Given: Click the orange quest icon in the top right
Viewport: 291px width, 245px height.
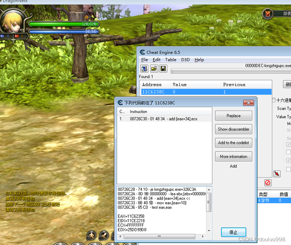Looking at the screenshot, I should (x=267, y=13).
